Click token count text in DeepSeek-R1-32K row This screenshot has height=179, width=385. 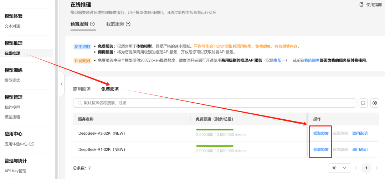[221, 151]
